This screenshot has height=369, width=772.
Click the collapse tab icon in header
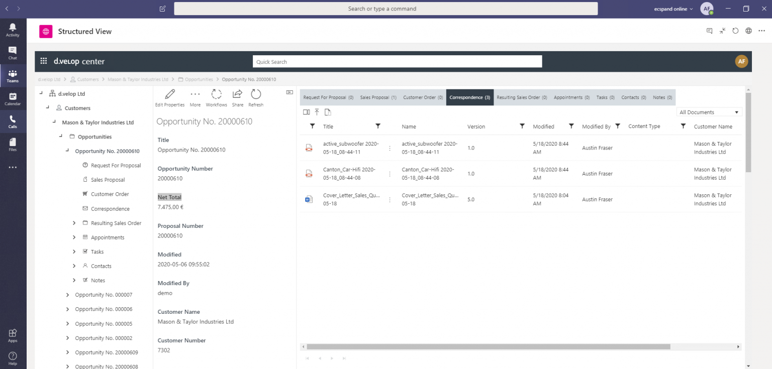[x=722, y=31]
